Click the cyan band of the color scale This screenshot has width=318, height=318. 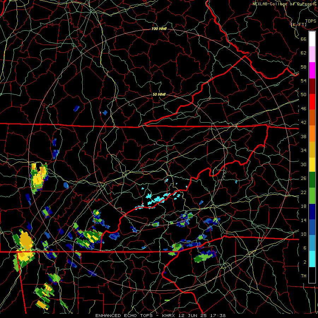click(312, 259)
